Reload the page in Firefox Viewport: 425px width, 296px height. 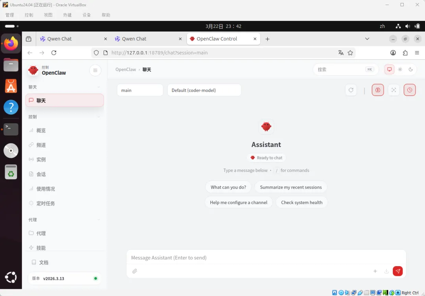(x=54, y=53)
